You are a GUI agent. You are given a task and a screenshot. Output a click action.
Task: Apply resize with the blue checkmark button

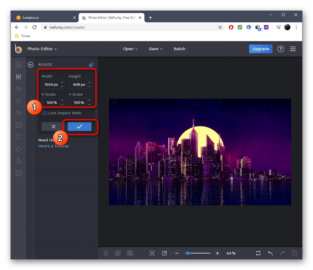click(79, 126)
